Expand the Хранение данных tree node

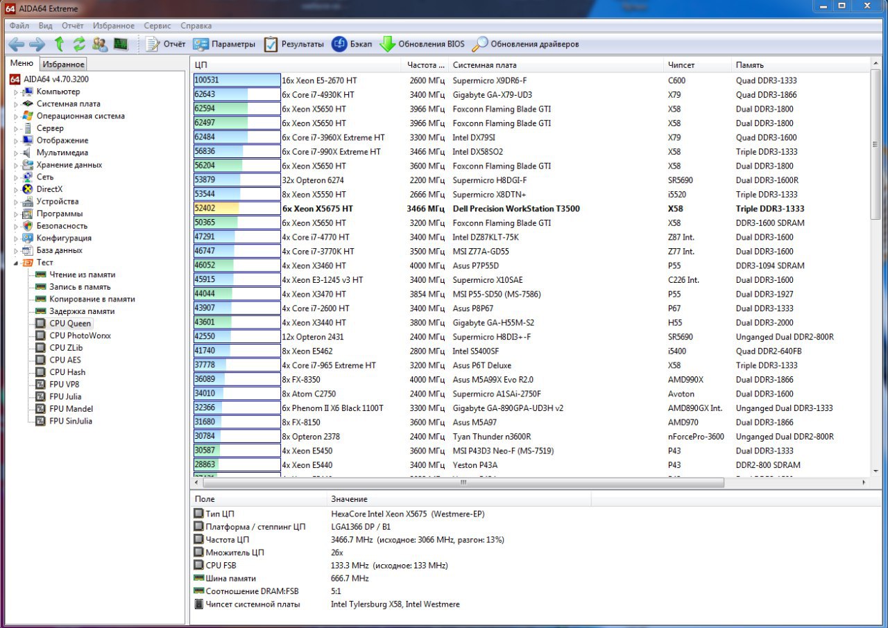point(17,165)
